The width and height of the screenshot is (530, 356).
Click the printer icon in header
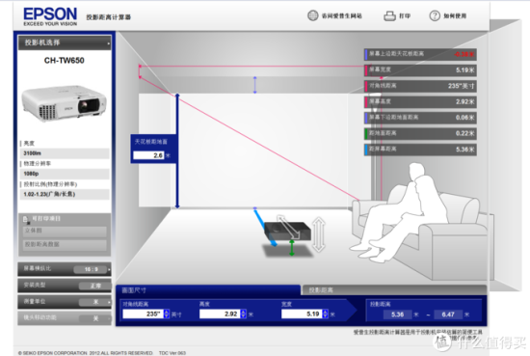coord(389,15)
